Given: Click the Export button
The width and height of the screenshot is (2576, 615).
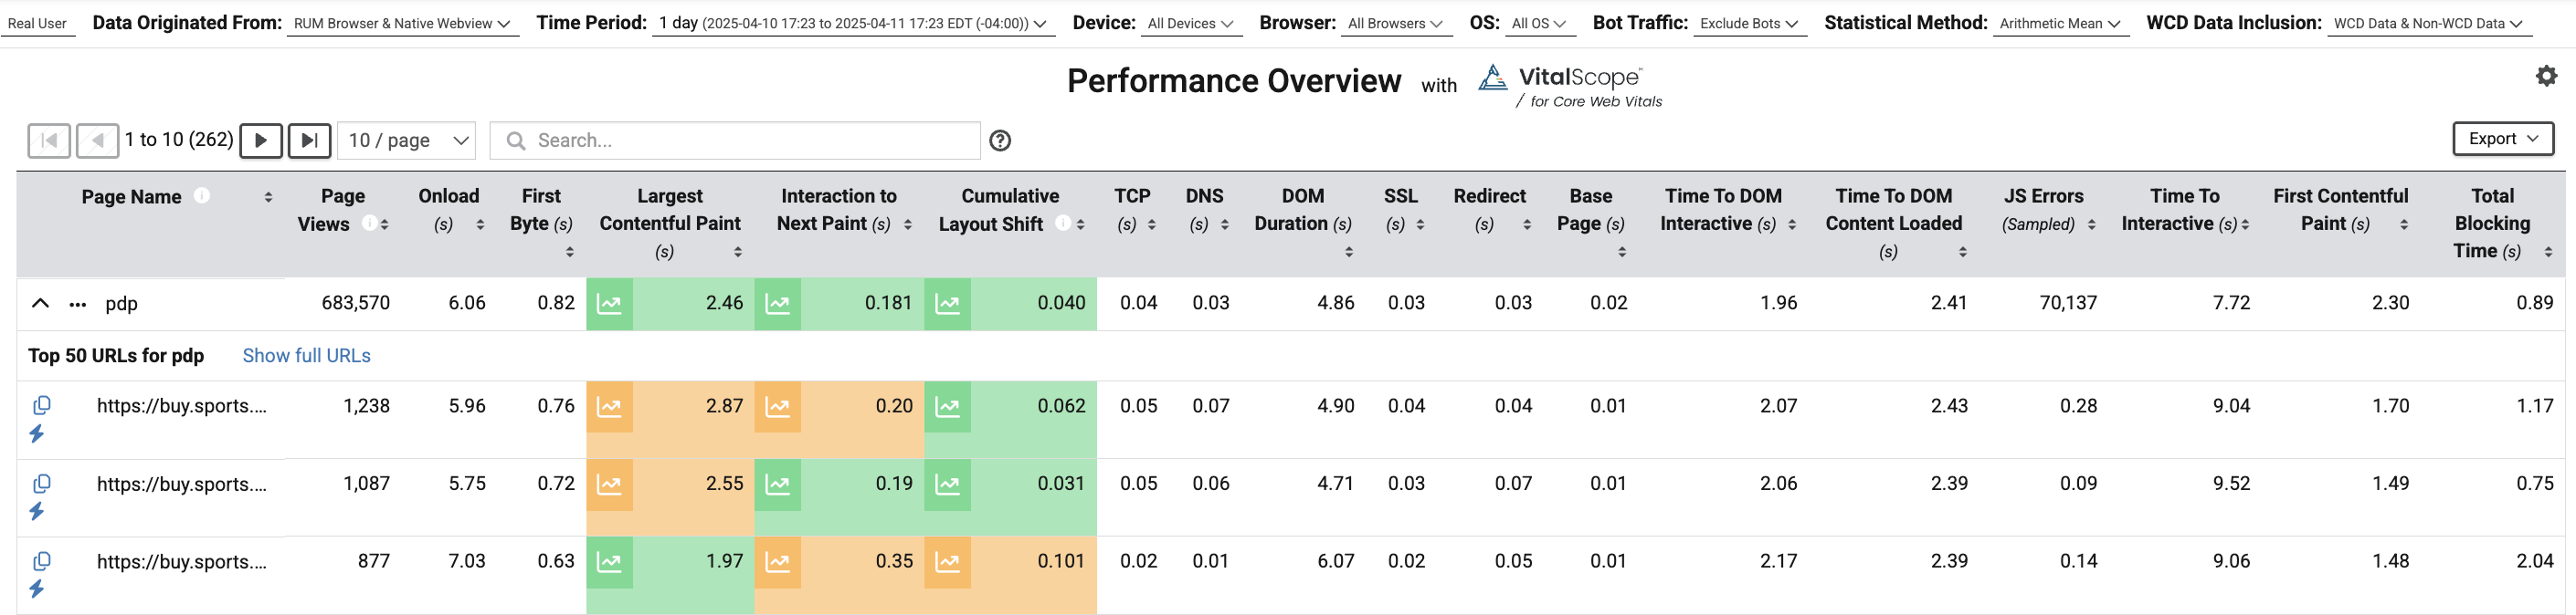Looking at the screenshot, I should click(2502, 139).
